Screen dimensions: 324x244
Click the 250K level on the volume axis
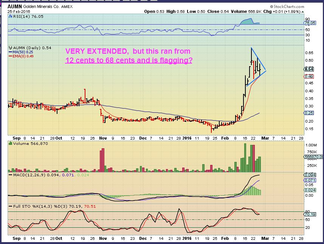(312, 165)
